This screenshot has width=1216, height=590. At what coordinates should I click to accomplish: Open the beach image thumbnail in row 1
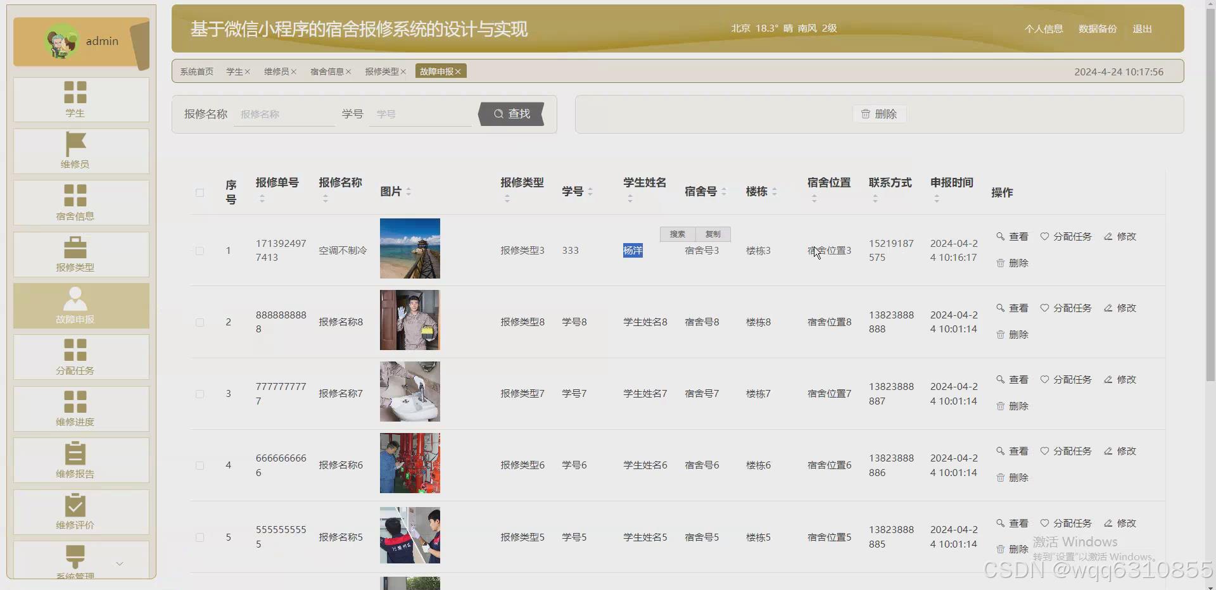click(410, 249)
